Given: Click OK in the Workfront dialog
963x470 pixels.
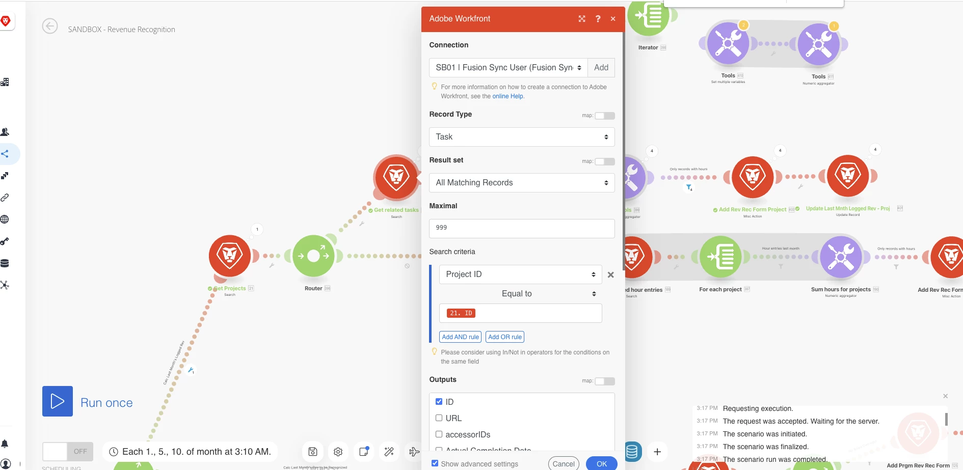Looking at the screenshot, I should [x=602, y=464].
